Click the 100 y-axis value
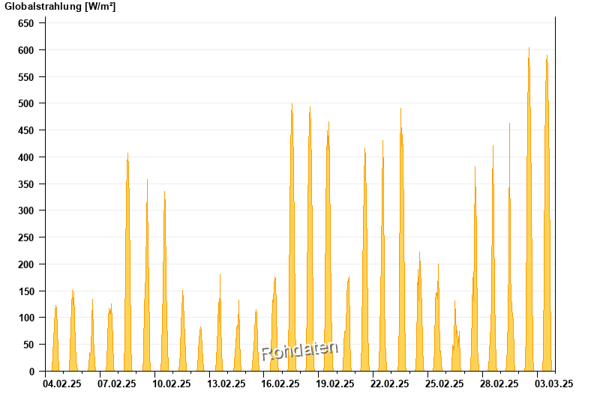Screen dimensions: 600x412 click(x=25, y=318)
